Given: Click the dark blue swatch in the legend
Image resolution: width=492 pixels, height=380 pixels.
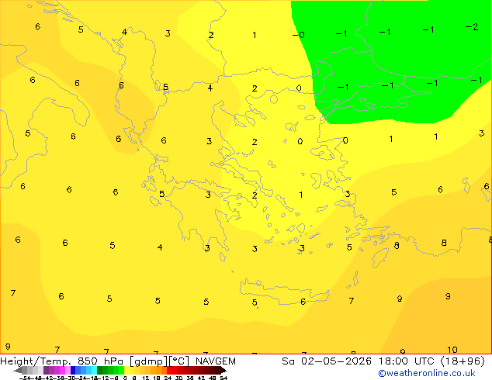Looking at the screenshot, I should point(73,370).
